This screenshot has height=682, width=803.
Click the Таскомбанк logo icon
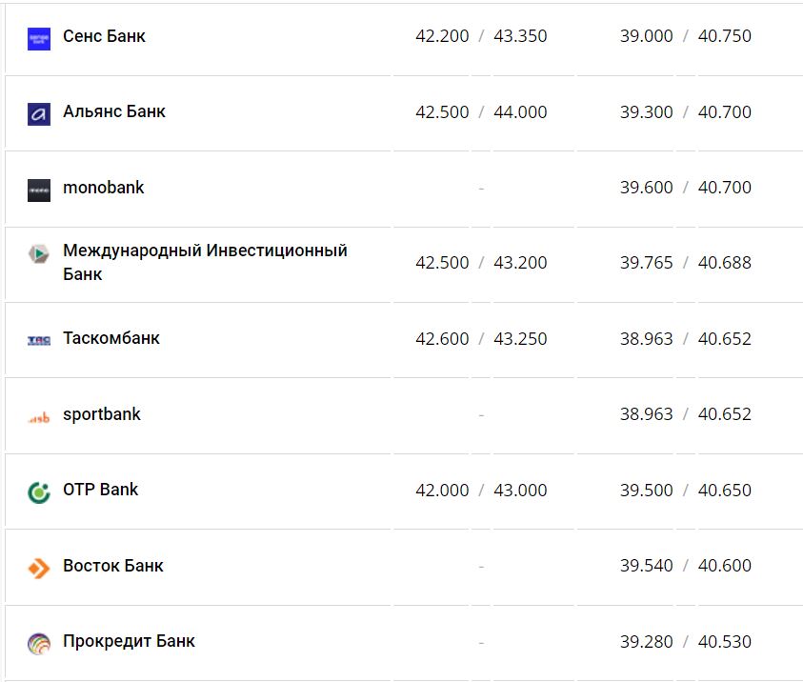tap(39, 340)
